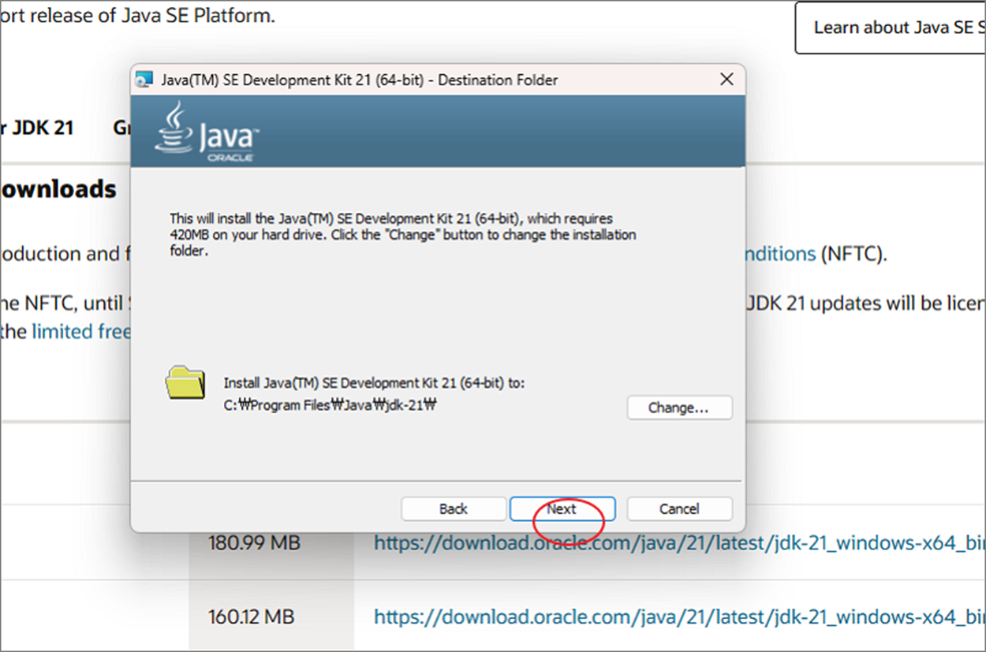
Task: Click the Java Oracle logo banner
Action: (438, 131)
